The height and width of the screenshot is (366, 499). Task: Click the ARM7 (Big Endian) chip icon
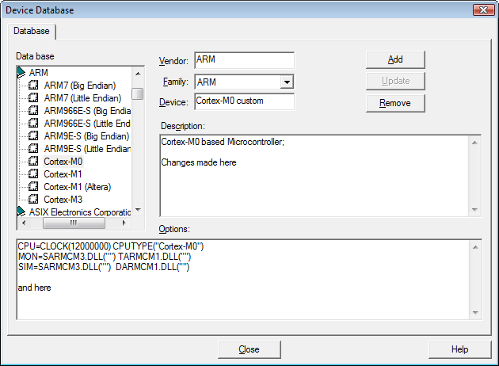(x=33, y=85)
